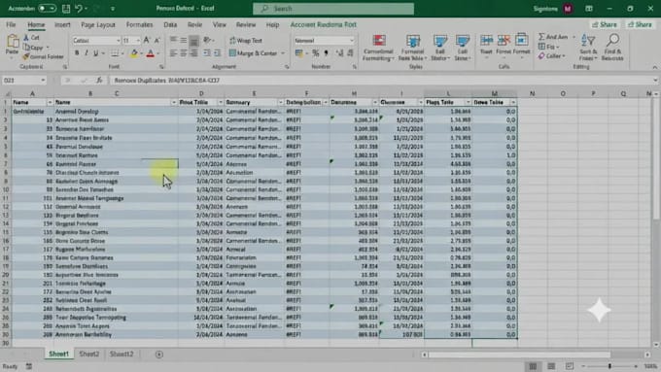
Task: Open the File menu
Action: pyautogui.click(x=11, y=25)
